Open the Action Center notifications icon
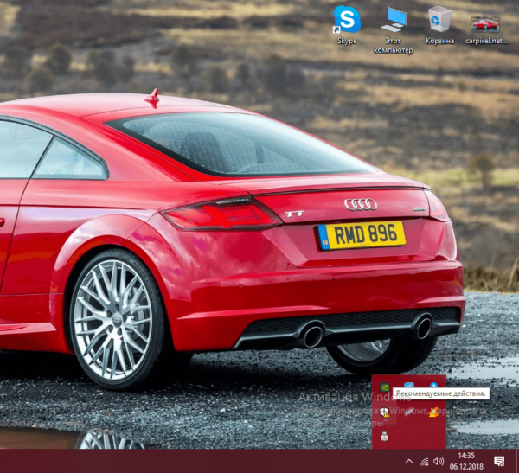Screen dimensions: 519x473 tap(499, 461)
